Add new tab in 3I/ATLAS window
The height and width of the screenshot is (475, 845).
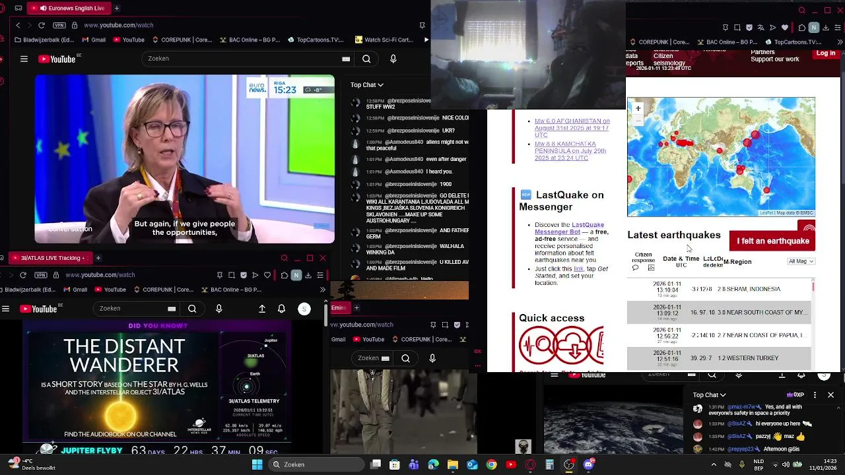pos(98,258)
